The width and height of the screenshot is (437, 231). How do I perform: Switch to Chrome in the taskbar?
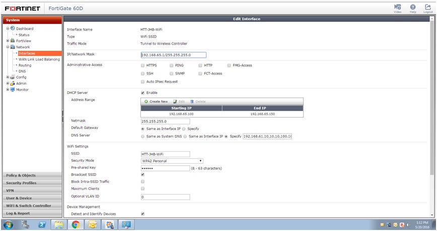(76, 224)
